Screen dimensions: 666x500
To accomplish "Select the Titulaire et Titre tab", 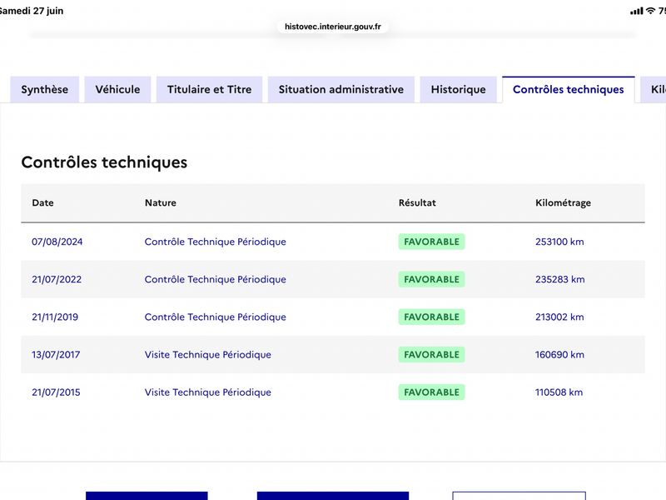I will click(210, 89).
